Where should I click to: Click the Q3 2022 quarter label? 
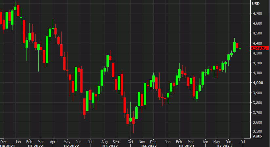pyautogui.click(x=110, y=144)
